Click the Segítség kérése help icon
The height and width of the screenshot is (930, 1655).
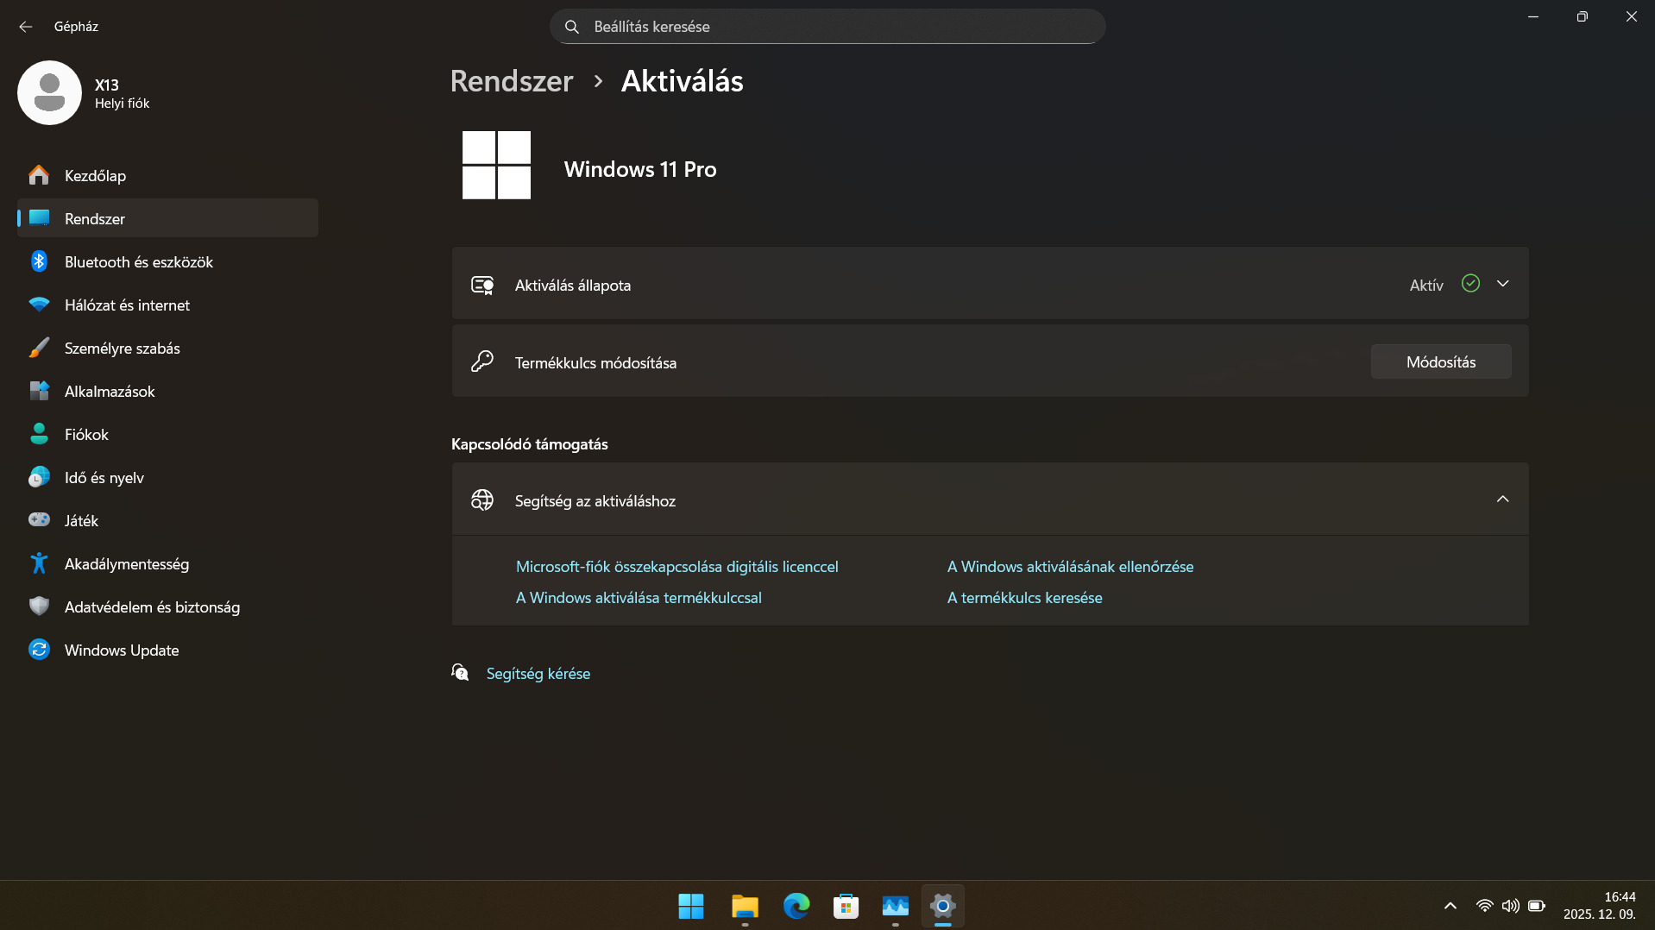click(x=461, y=673)
